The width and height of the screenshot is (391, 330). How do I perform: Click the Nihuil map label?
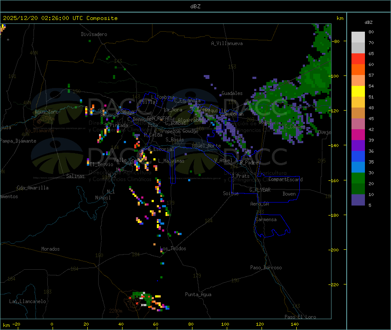(103, 198)
